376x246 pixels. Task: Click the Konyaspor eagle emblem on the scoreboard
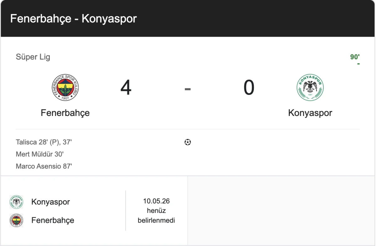click(310, 88)
